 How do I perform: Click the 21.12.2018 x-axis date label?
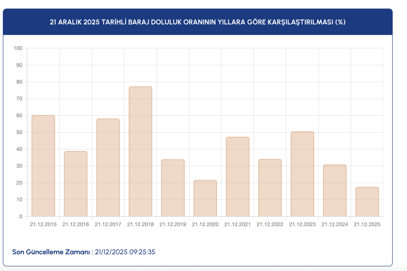(140, 224)
